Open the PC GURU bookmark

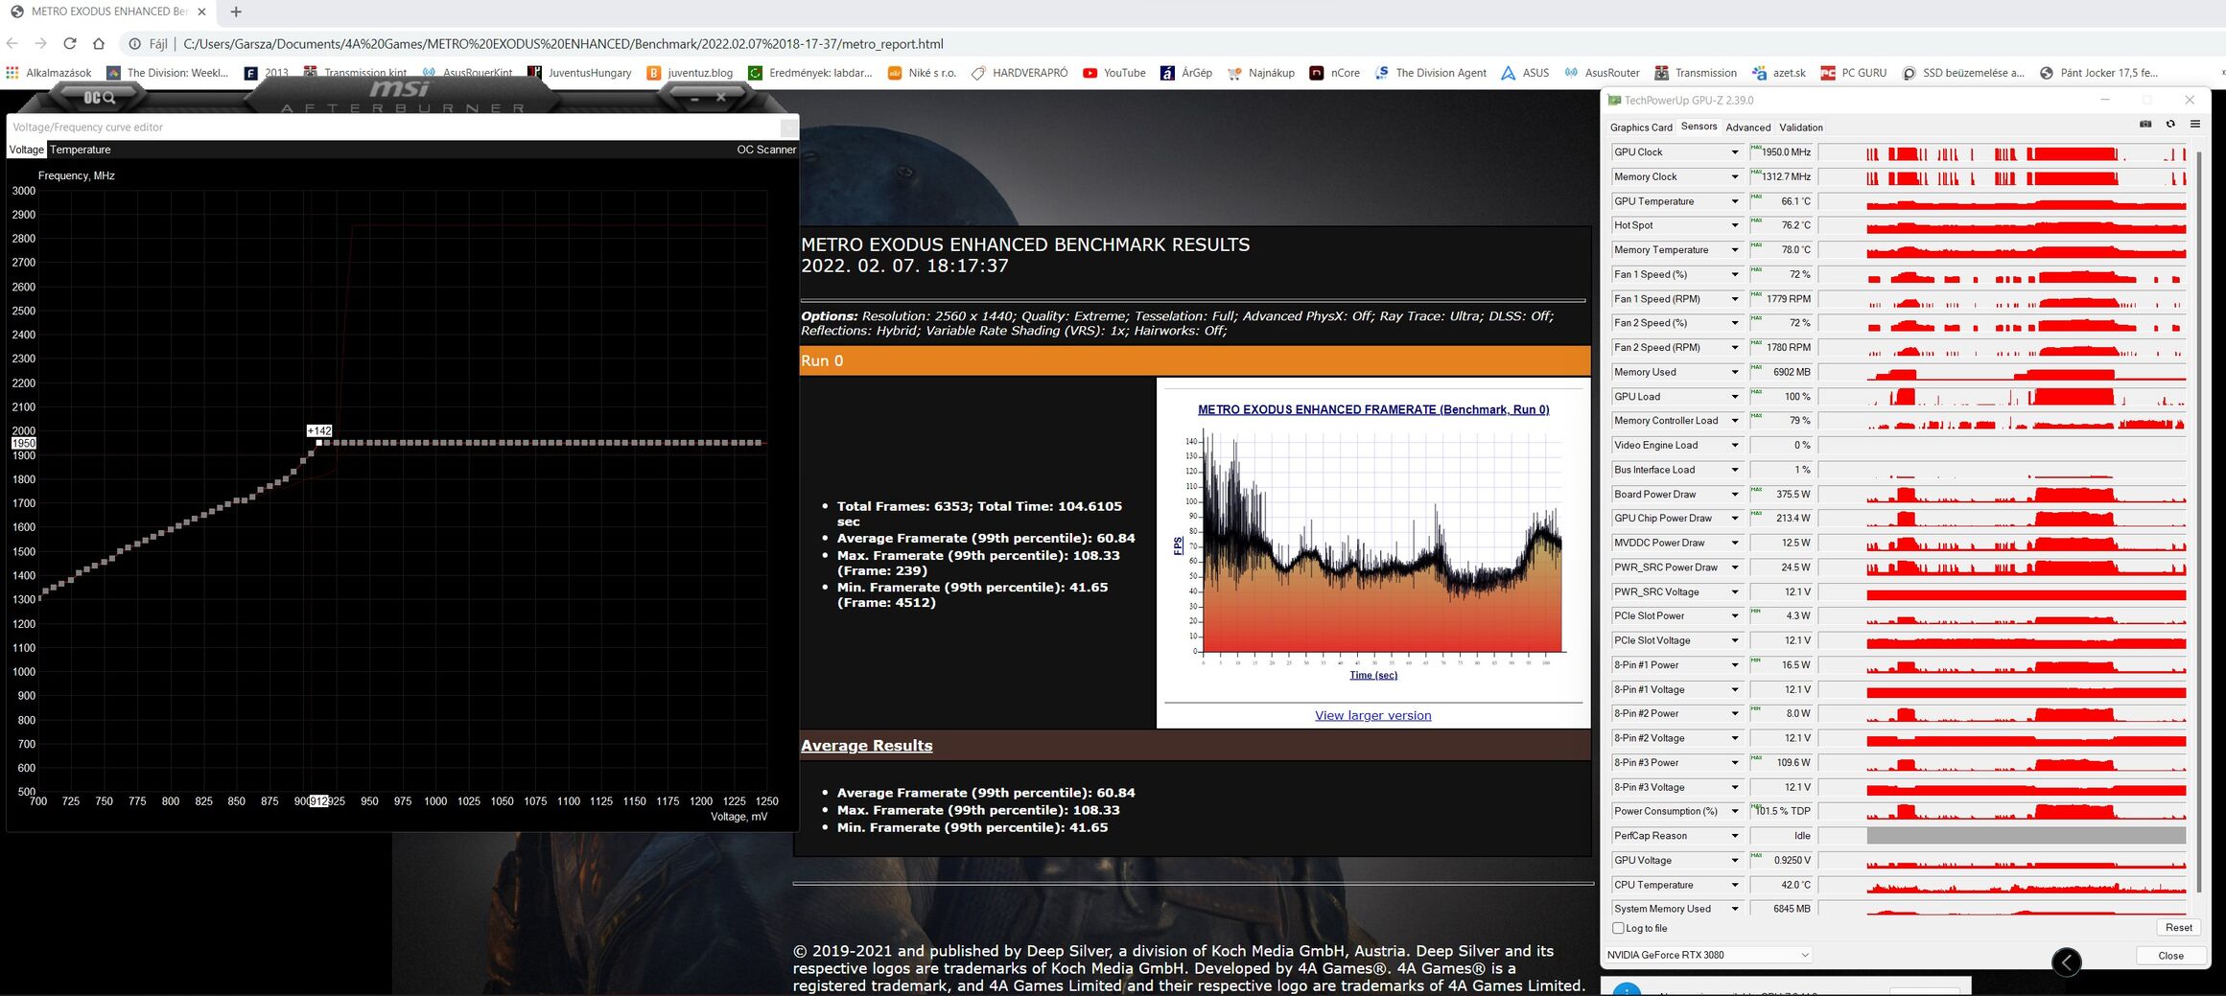click(1854, 73)
